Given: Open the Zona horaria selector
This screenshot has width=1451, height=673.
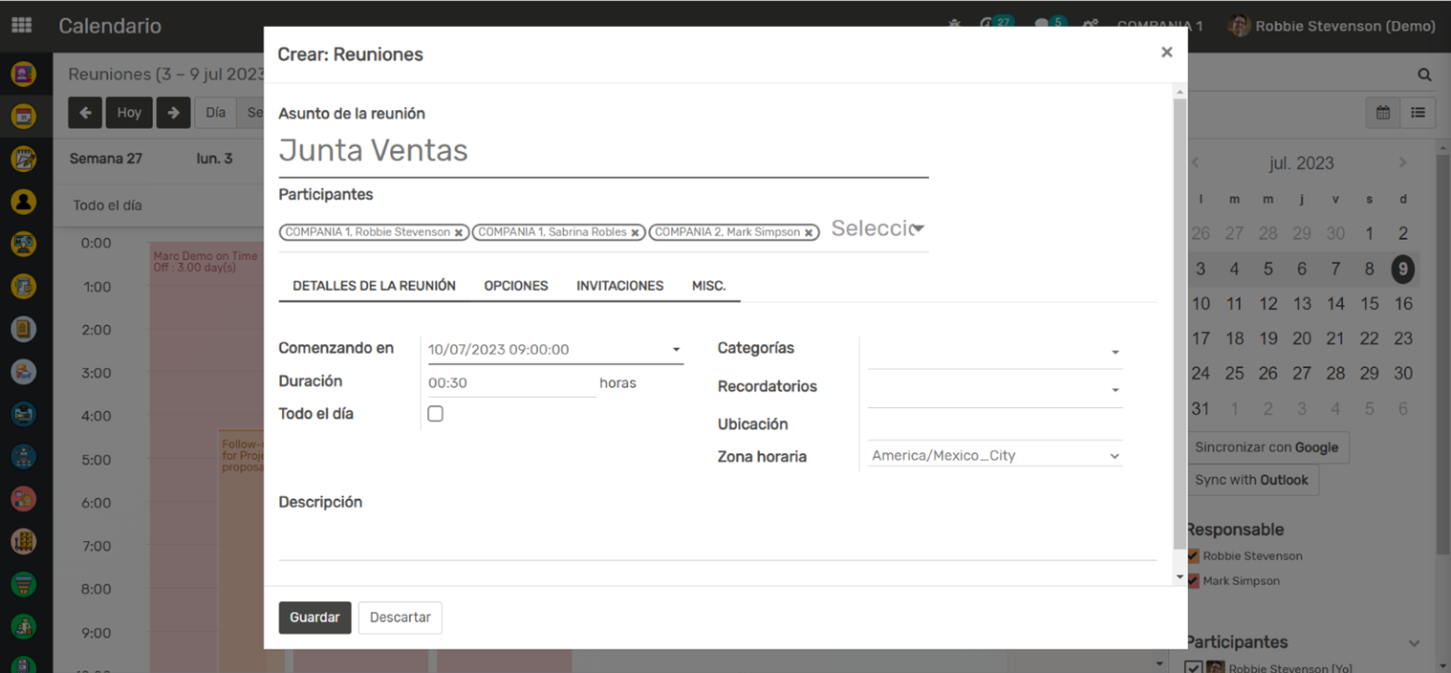Looking at the screenshot, I should point(994,456).
